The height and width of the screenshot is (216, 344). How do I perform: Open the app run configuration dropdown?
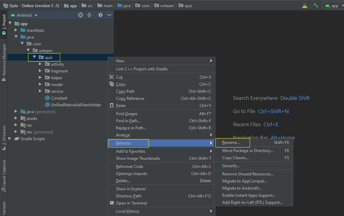(x=334, y=6)
